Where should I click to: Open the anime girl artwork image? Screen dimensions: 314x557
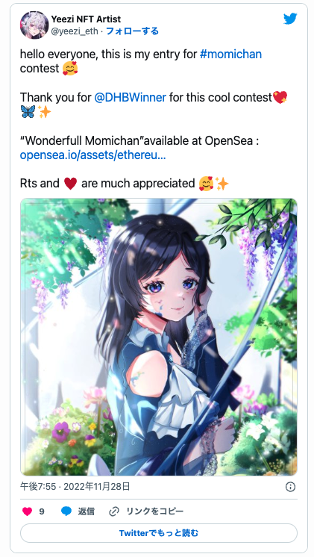(159, 337)
